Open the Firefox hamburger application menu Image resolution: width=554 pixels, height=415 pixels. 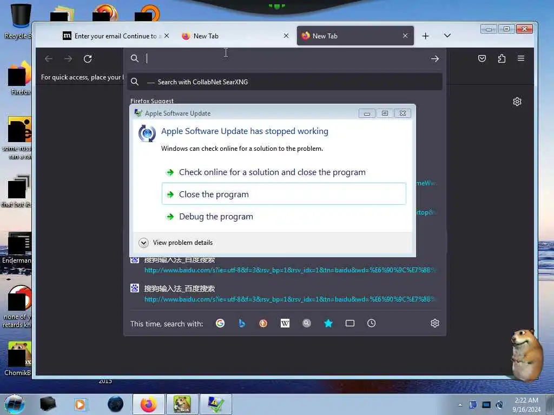[521, 58]
